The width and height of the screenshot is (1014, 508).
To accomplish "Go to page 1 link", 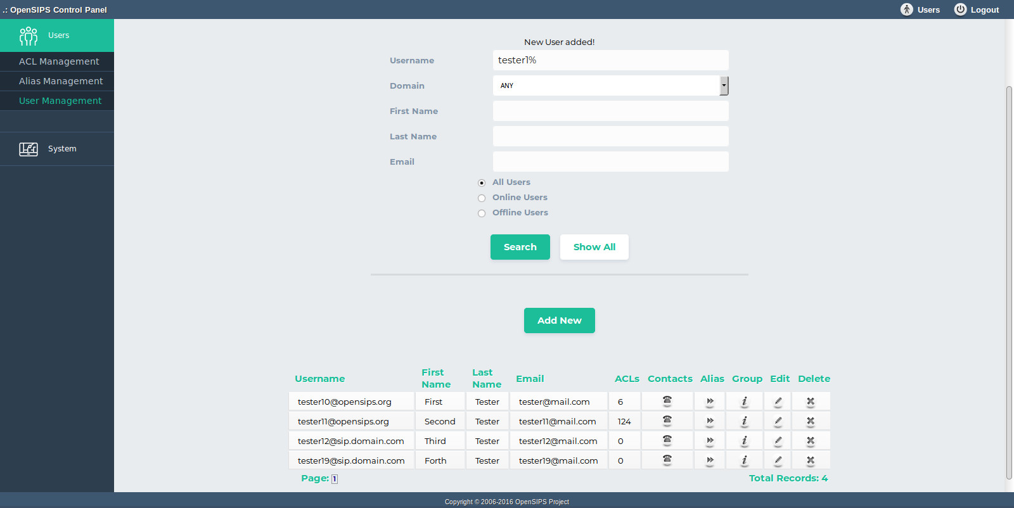I will click(335, 479).
